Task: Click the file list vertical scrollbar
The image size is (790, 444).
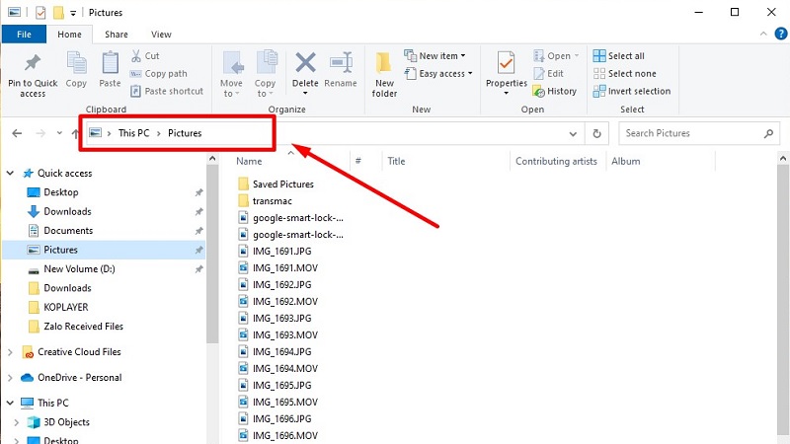Action: (782, 302)
